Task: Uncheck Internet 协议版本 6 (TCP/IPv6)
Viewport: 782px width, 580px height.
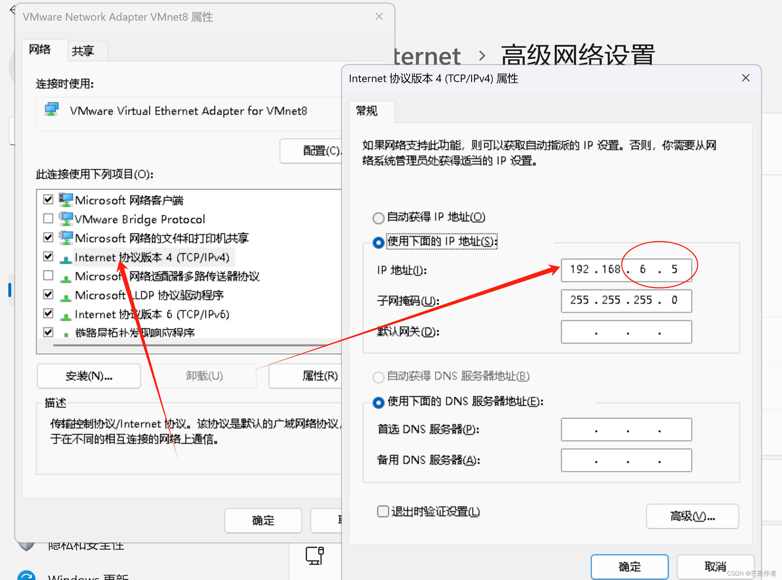Action: pyautogui.click(x=48, y=314)
